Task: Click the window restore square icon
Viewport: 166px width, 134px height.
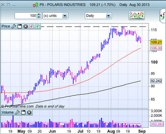Action: click(8, 5)
